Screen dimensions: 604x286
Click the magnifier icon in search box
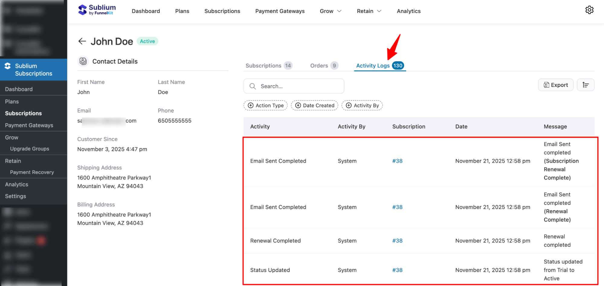pos(253,86)
